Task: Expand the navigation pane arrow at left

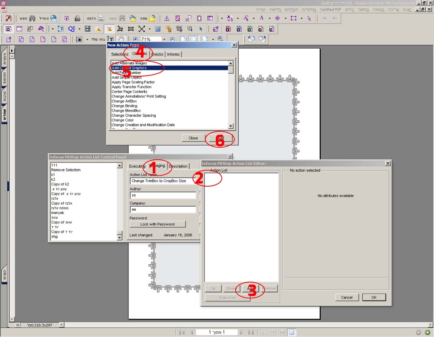Action: (x=12, y=51)
